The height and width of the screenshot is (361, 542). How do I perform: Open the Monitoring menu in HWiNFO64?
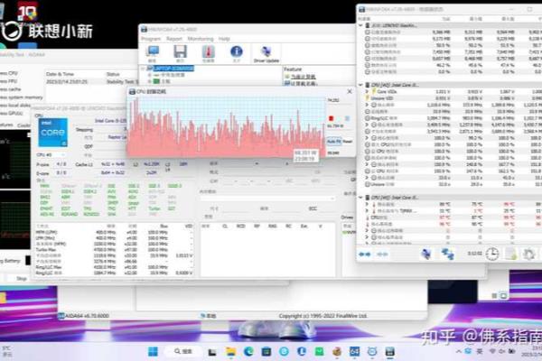tap(201, 39)
